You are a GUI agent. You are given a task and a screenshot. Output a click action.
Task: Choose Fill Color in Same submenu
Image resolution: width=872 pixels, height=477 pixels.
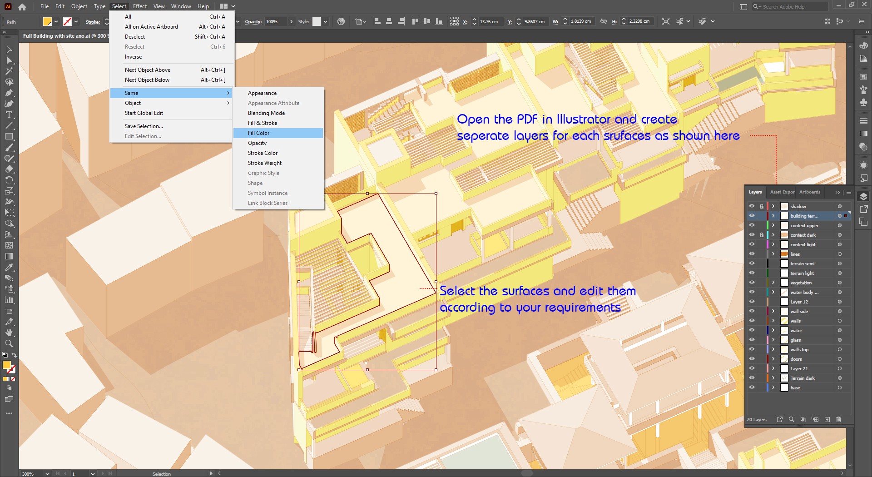258,133
